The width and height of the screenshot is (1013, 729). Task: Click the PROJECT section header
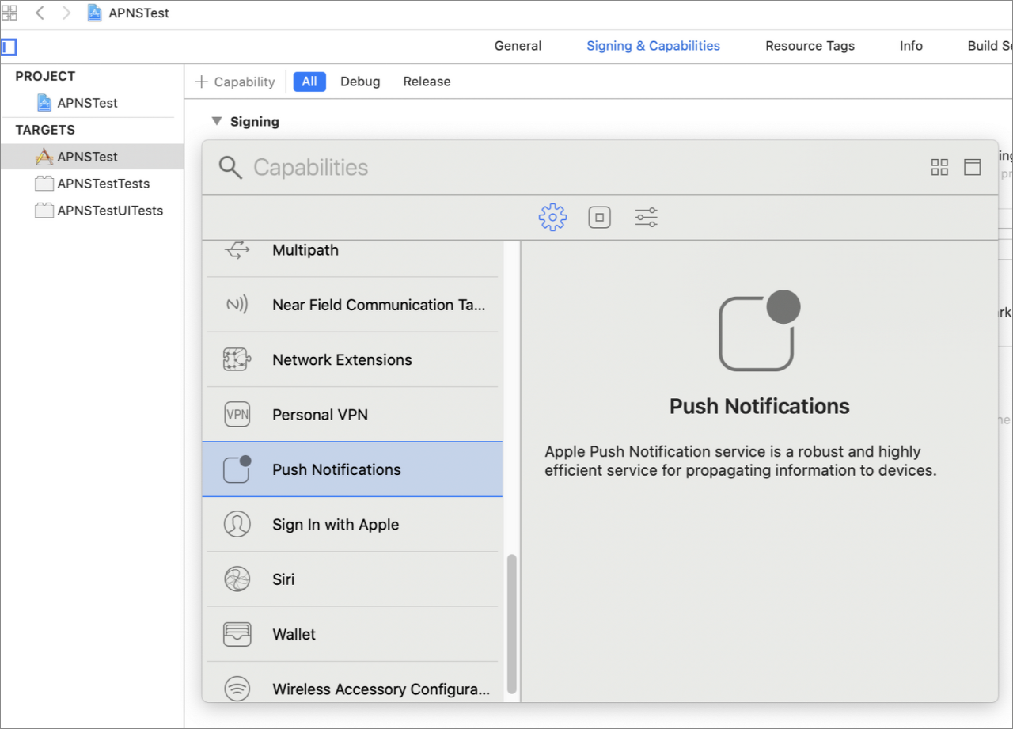(45, 76)
